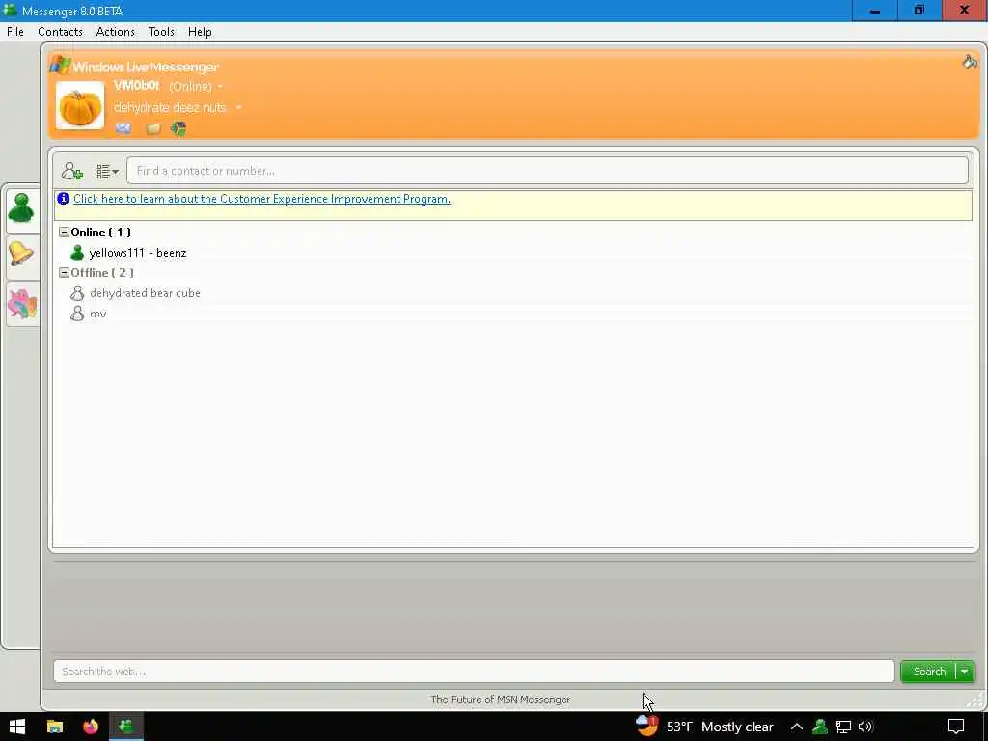988x741 pixels.
Task: Click the Messenger system tray icon
Action: pos(820,727)
